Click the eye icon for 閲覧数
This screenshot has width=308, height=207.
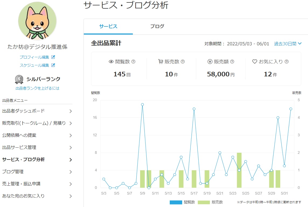point(111,62)
